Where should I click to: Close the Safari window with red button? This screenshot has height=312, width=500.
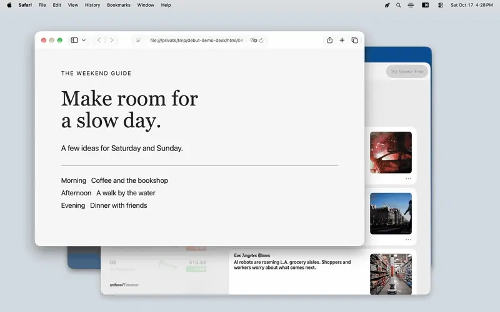(44, 40)
